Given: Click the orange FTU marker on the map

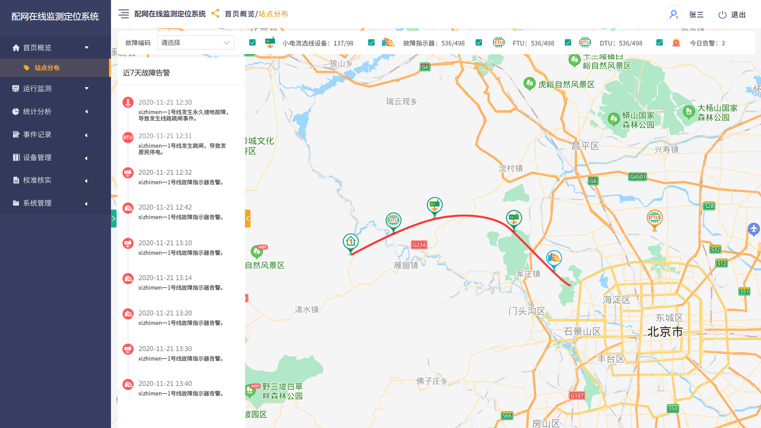Looking at the screenshot, I should pos(654,218).
